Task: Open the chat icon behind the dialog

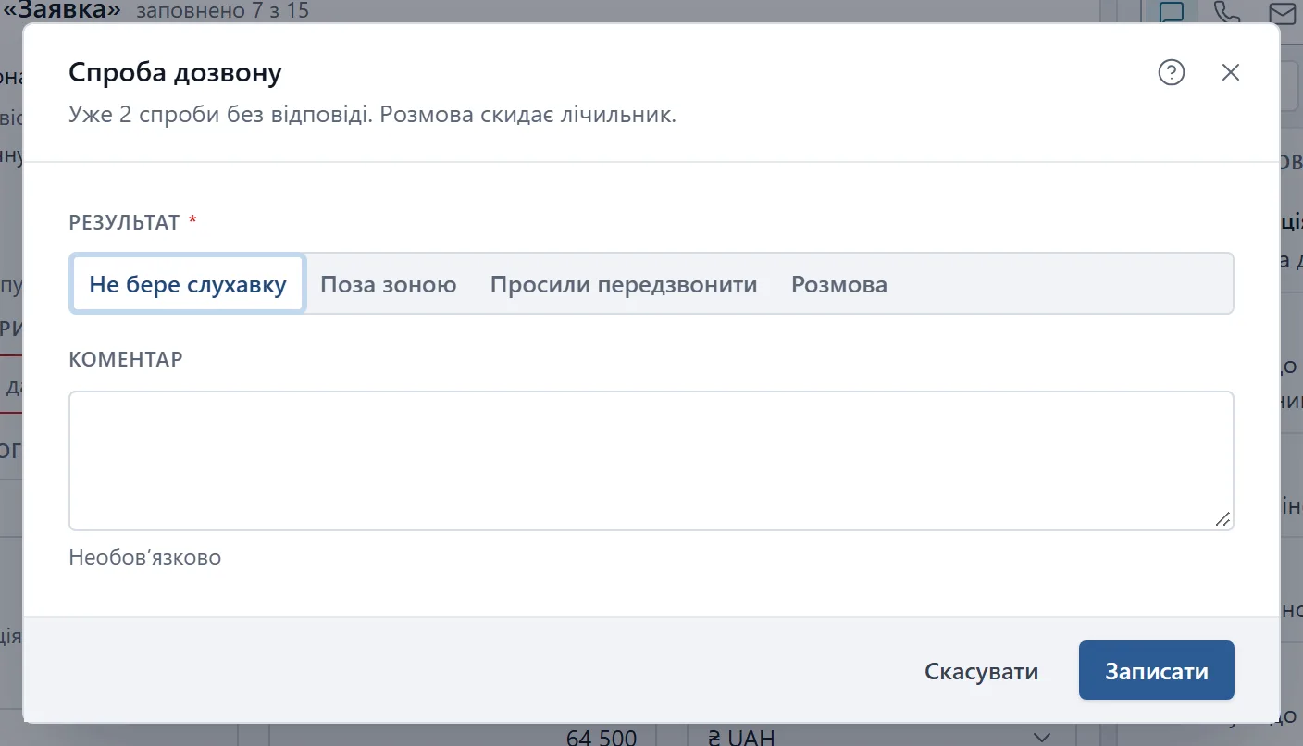Action: click(1173, 13)
